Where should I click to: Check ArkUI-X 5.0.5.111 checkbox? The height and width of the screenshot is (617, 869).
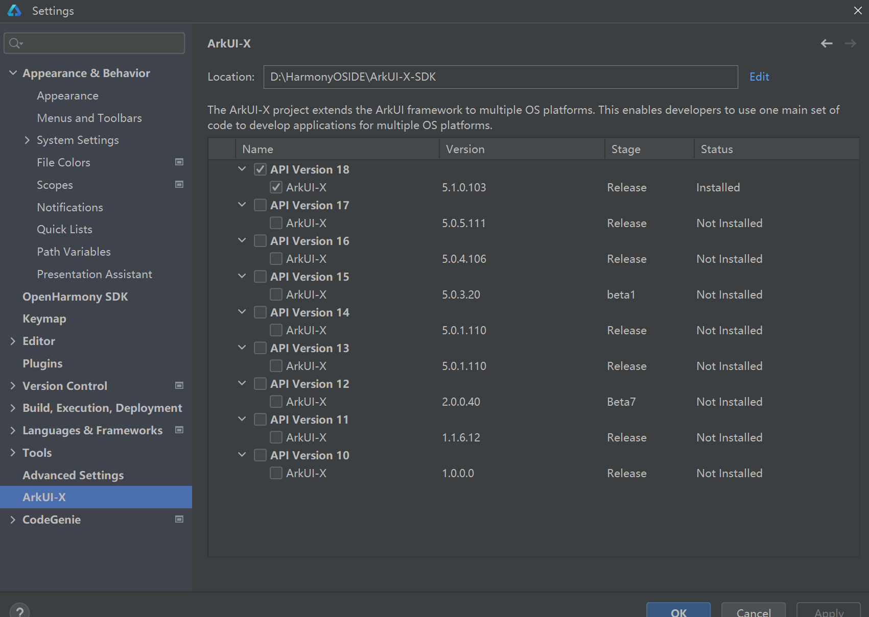pos(276,223)
